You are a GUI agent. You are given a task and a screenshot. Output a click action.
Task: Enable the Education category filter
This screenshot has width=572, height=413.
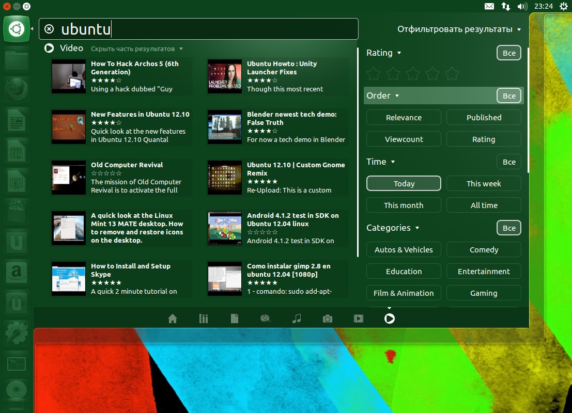pyautogui.click(x=404, y=271)
